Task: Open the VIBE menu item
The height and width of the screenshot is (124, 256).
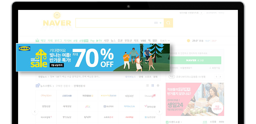Action: coord(143,41)
